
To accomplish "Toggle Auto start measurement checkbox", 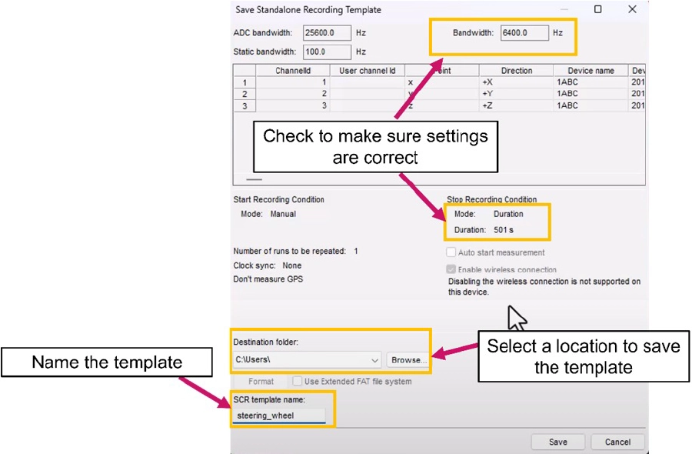I will coord(451,252).
